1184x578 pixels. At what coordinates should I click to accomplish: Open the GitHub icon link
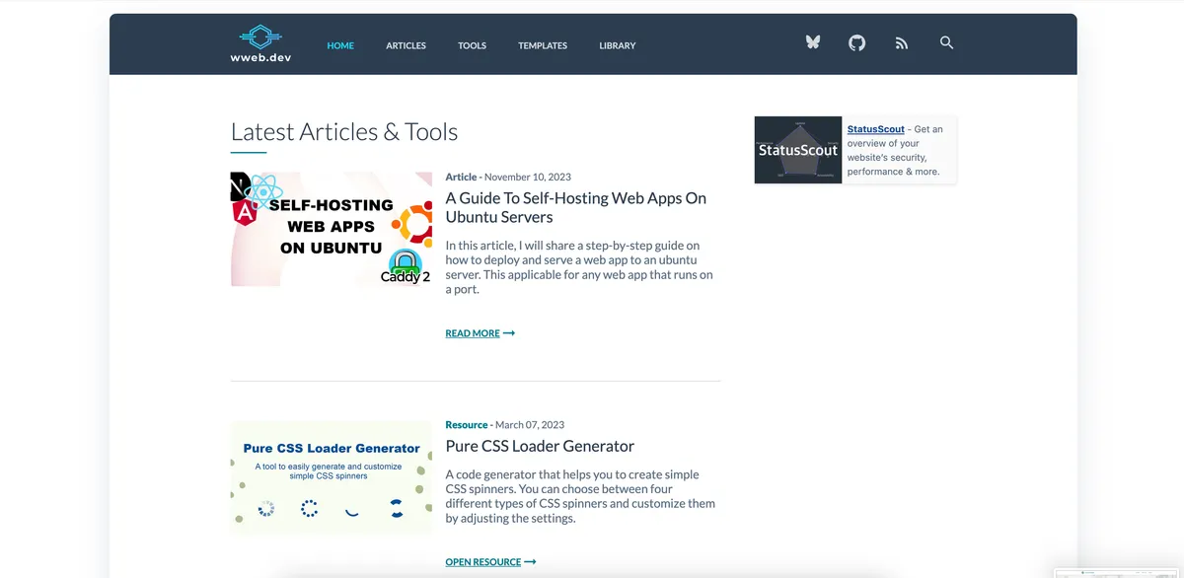tap(857, 43)
